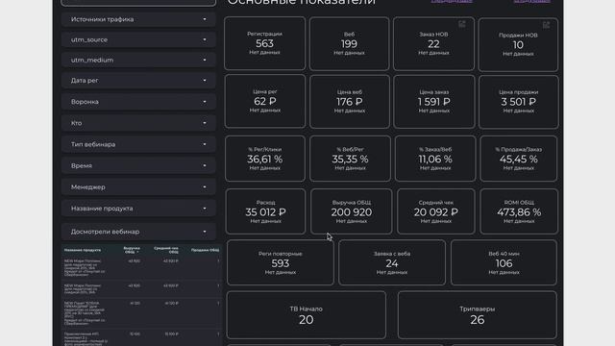This screenshot has height=346, width=615.
Task: Expand the Кто filter dropdown
Action: coord(138,123)
